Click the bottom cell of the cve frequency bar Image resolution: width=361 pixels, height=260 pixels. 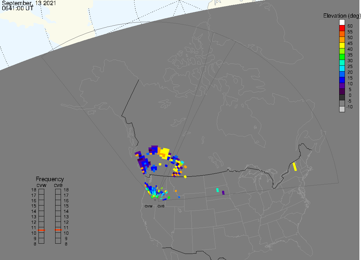click(x=58, y=241)
